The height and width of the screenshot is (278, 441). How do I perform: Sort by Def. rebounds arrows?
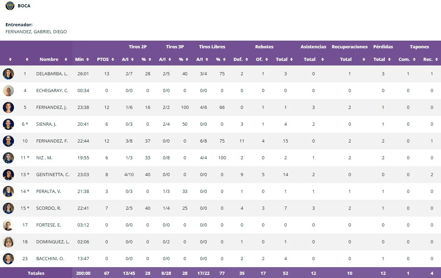pos(247,60)
